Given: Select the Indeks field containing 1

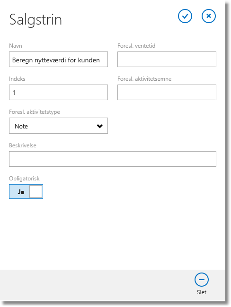Looking at the screenshot, I should (58, 93).
